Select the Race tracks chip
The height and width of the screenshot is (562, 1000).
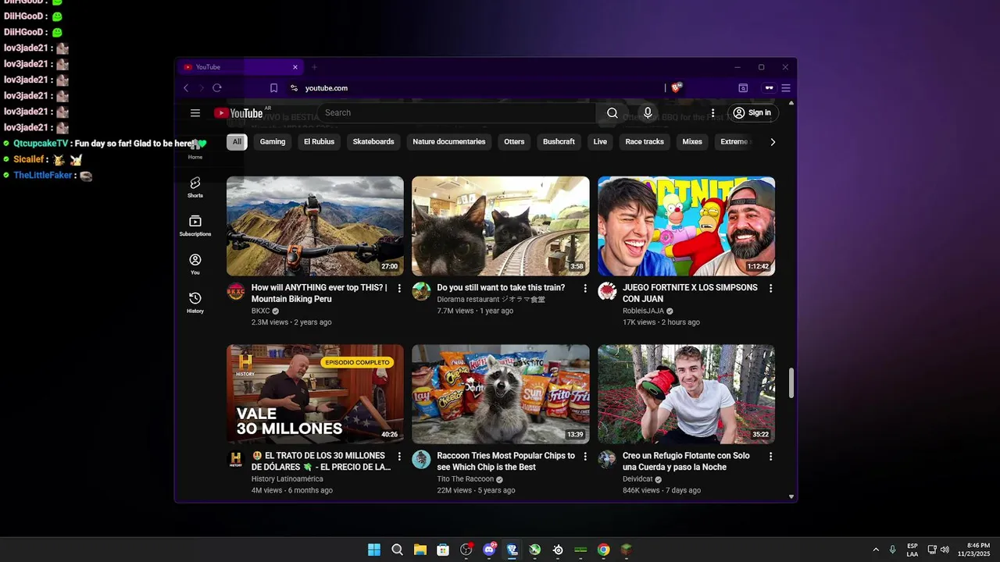(645, 142)
